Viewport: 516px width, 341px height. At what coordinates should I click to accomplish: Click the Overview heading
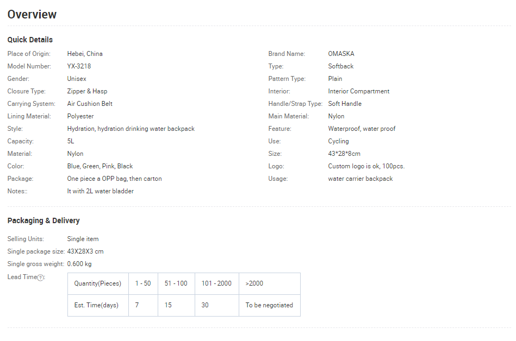pos(32,15)
